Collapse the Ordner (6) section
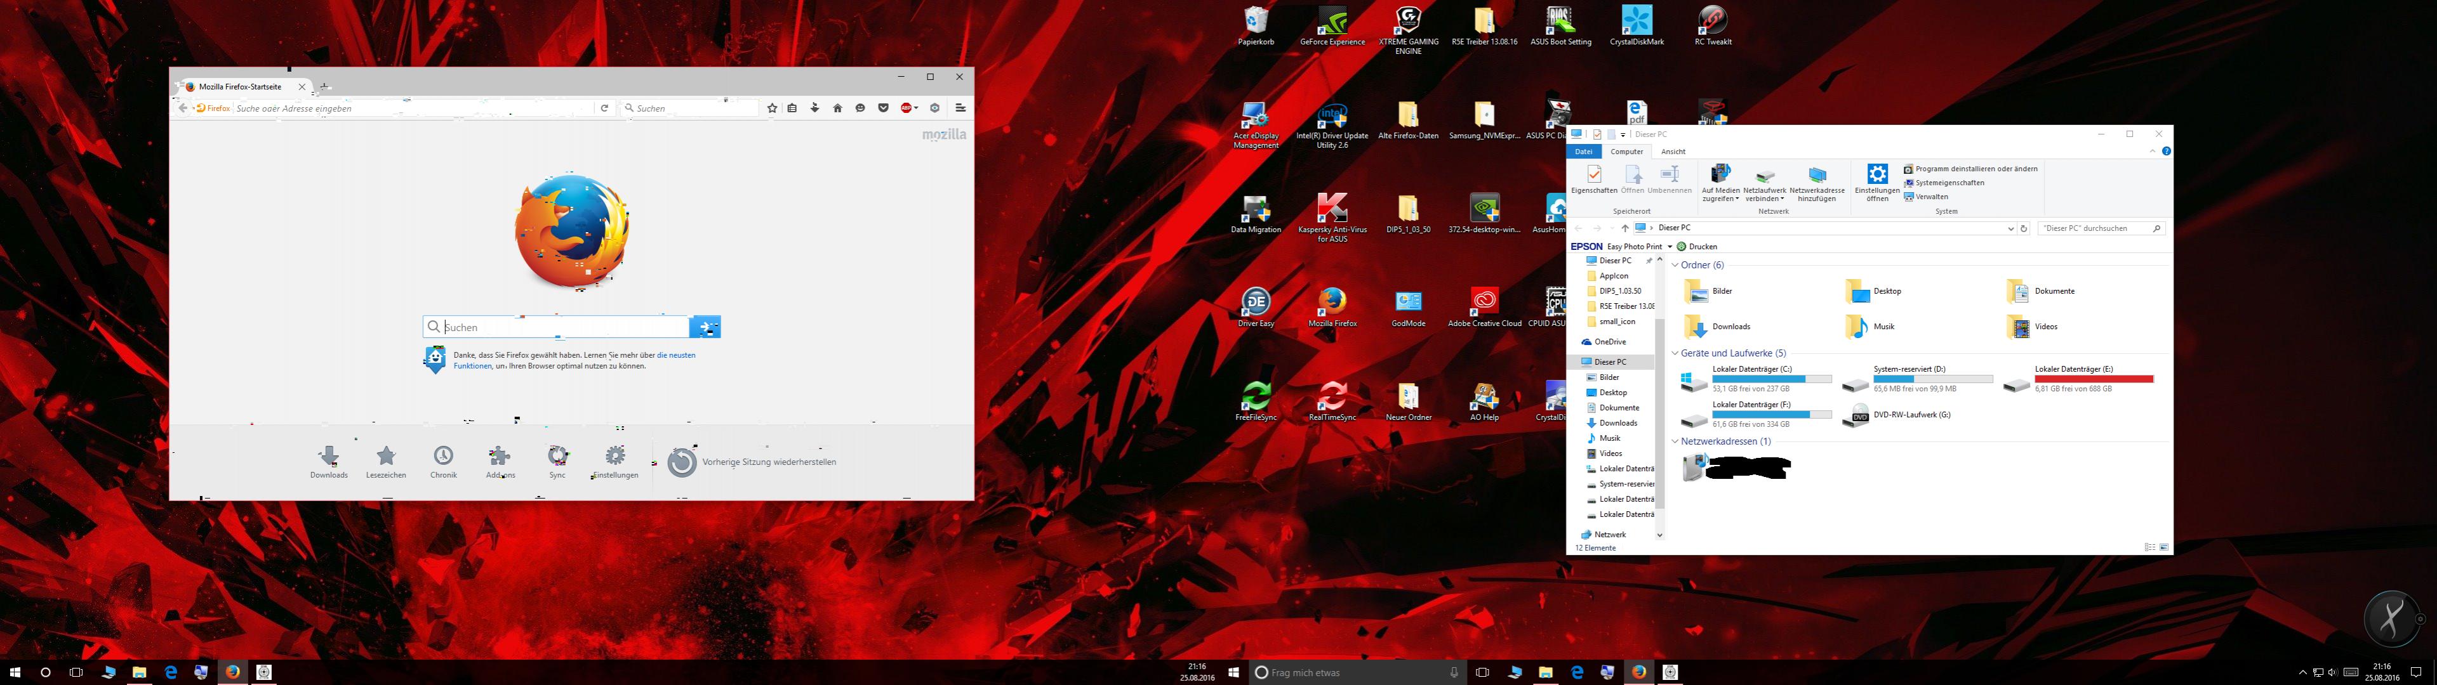 (x=1675, y=266)
